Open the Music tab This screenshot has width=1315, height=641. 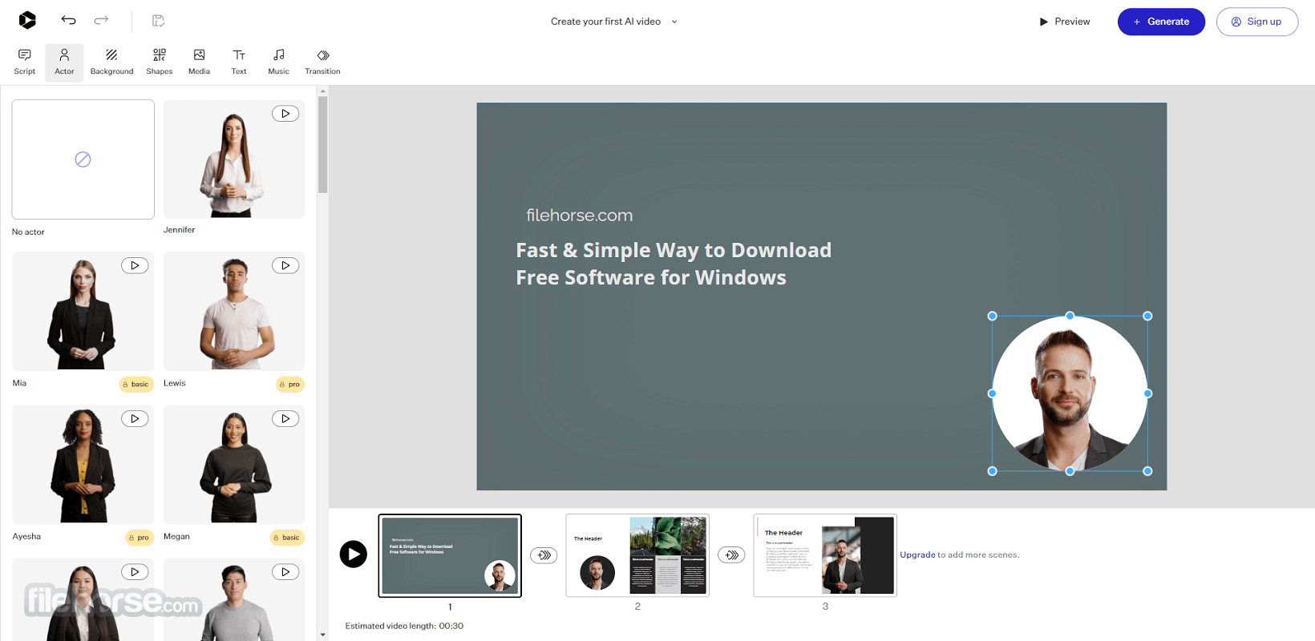click(278, 62)
